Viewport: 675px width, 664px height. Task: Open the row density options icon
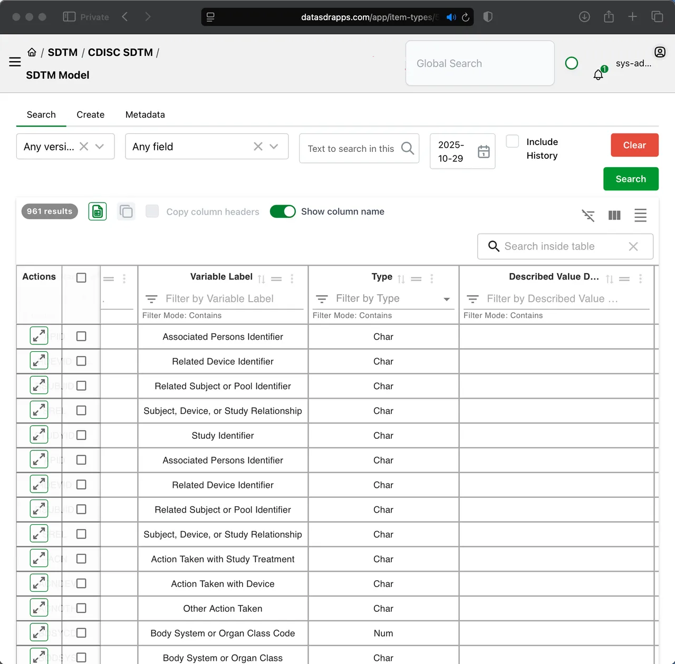click(x=640, y=215)
